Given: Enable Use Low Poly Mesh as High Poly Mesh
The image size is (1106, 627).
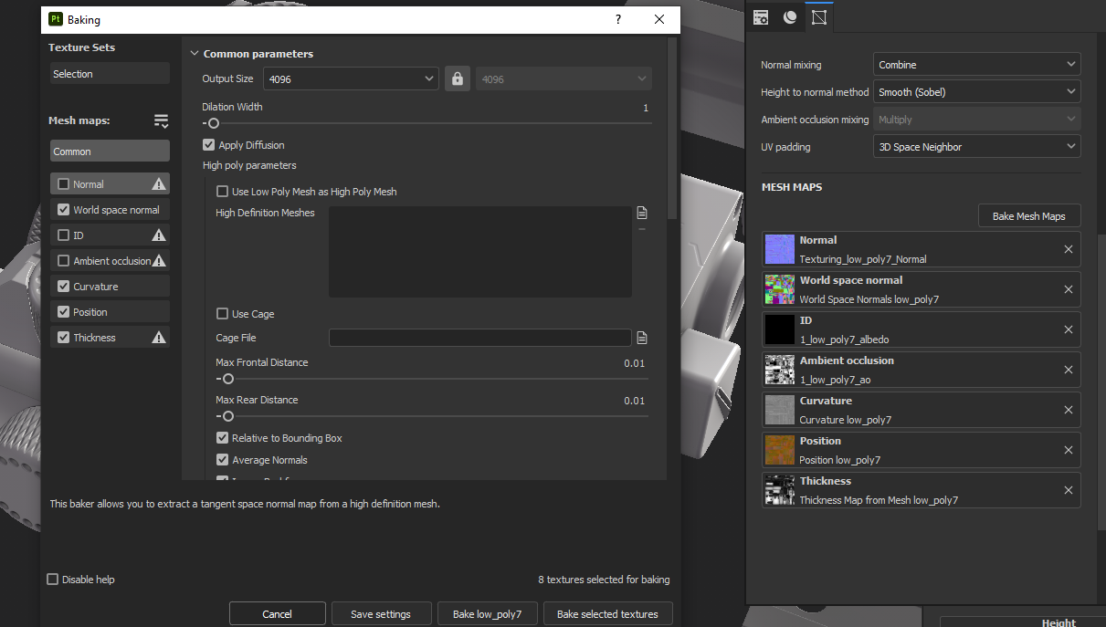Looking at the screenshot, I should tap(222, 192).
